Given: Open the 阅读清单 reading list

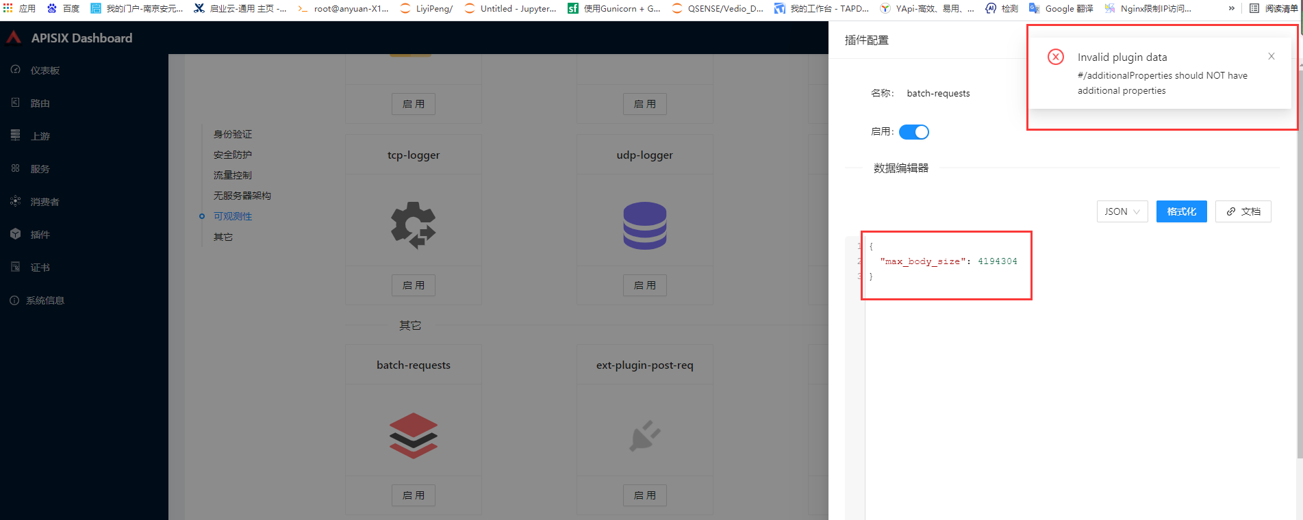Looking at the screenshot, I should [1274, 8].
